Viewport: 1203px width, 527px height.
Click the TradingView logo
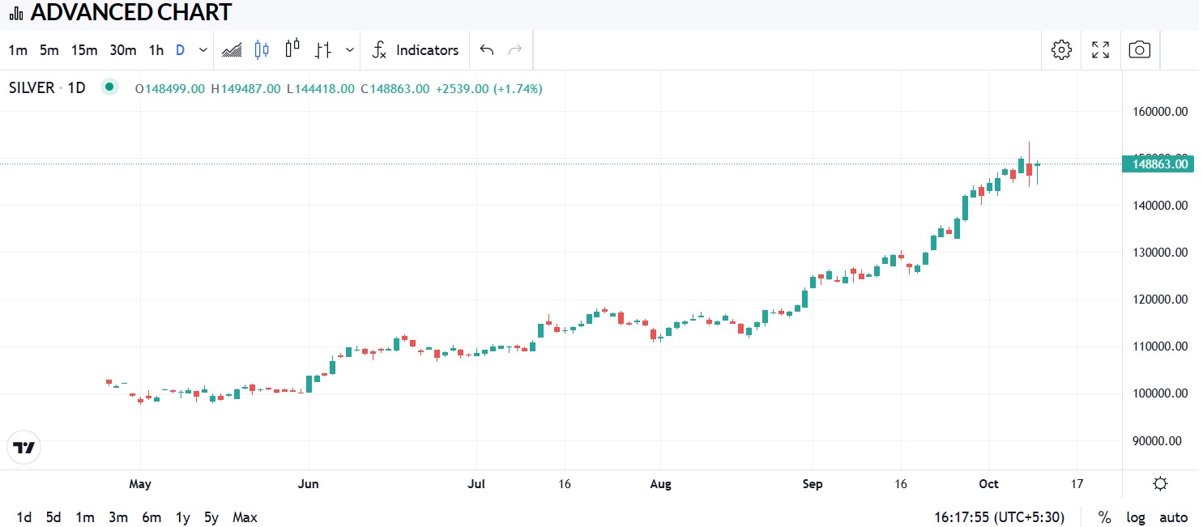tap(23, 448)
